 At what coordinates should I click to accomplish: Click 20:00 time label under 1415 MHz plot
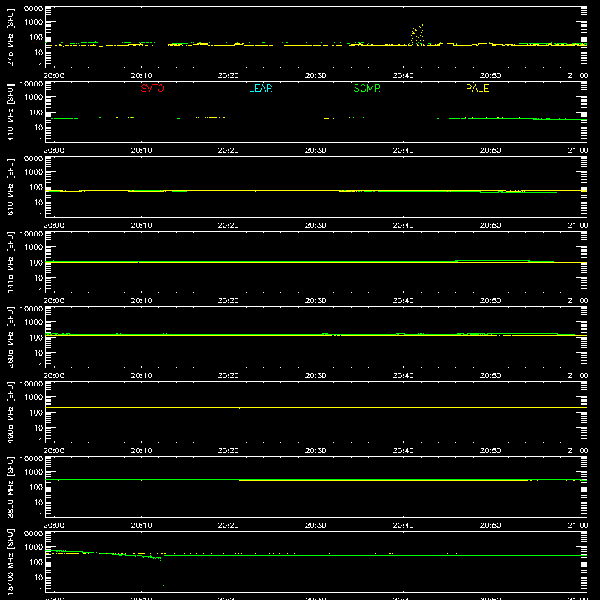pos(54,301)
